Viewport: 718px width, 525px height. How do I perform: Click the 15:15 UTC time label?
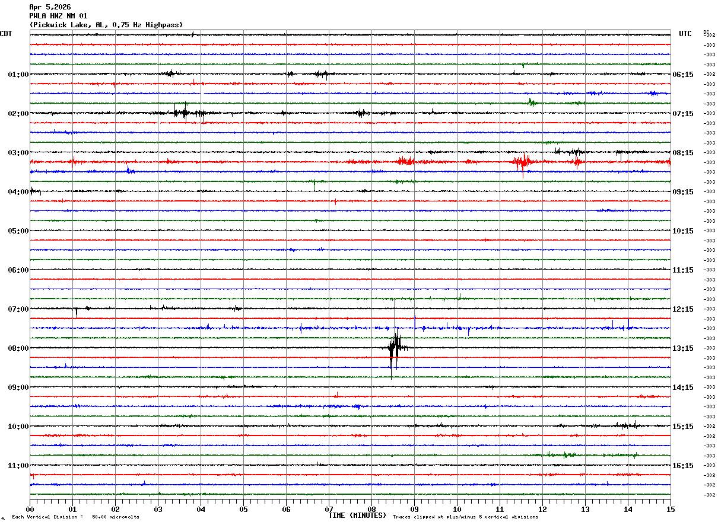(683, 427)
